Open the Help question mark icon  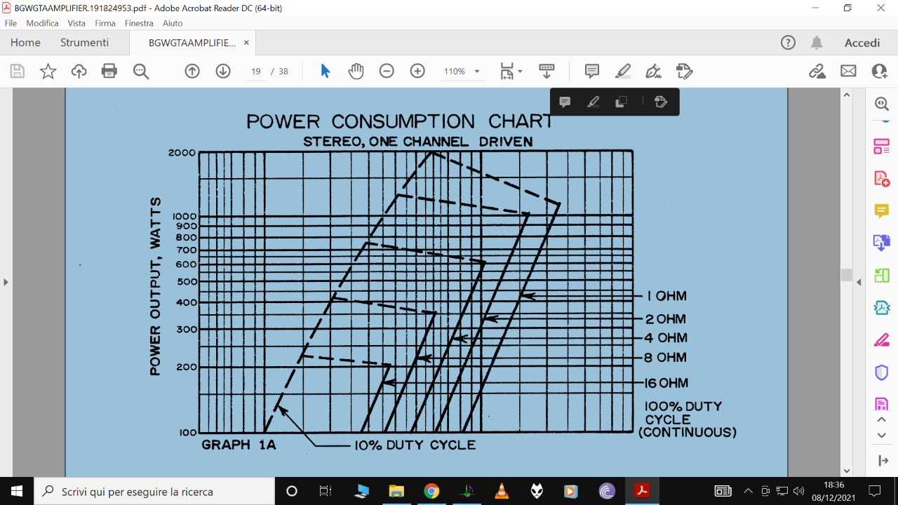coord(788,43)
